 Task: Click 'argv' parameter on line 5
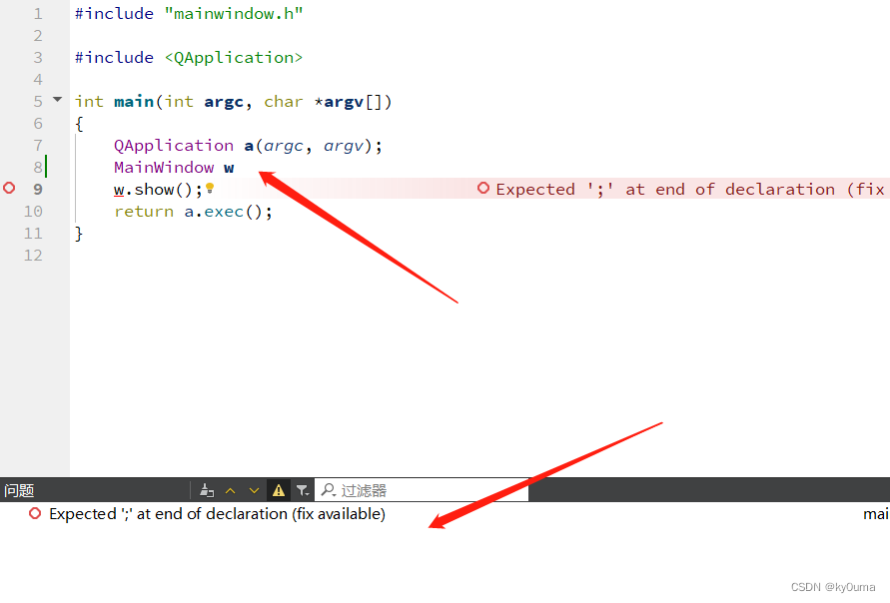pos(343,102)
